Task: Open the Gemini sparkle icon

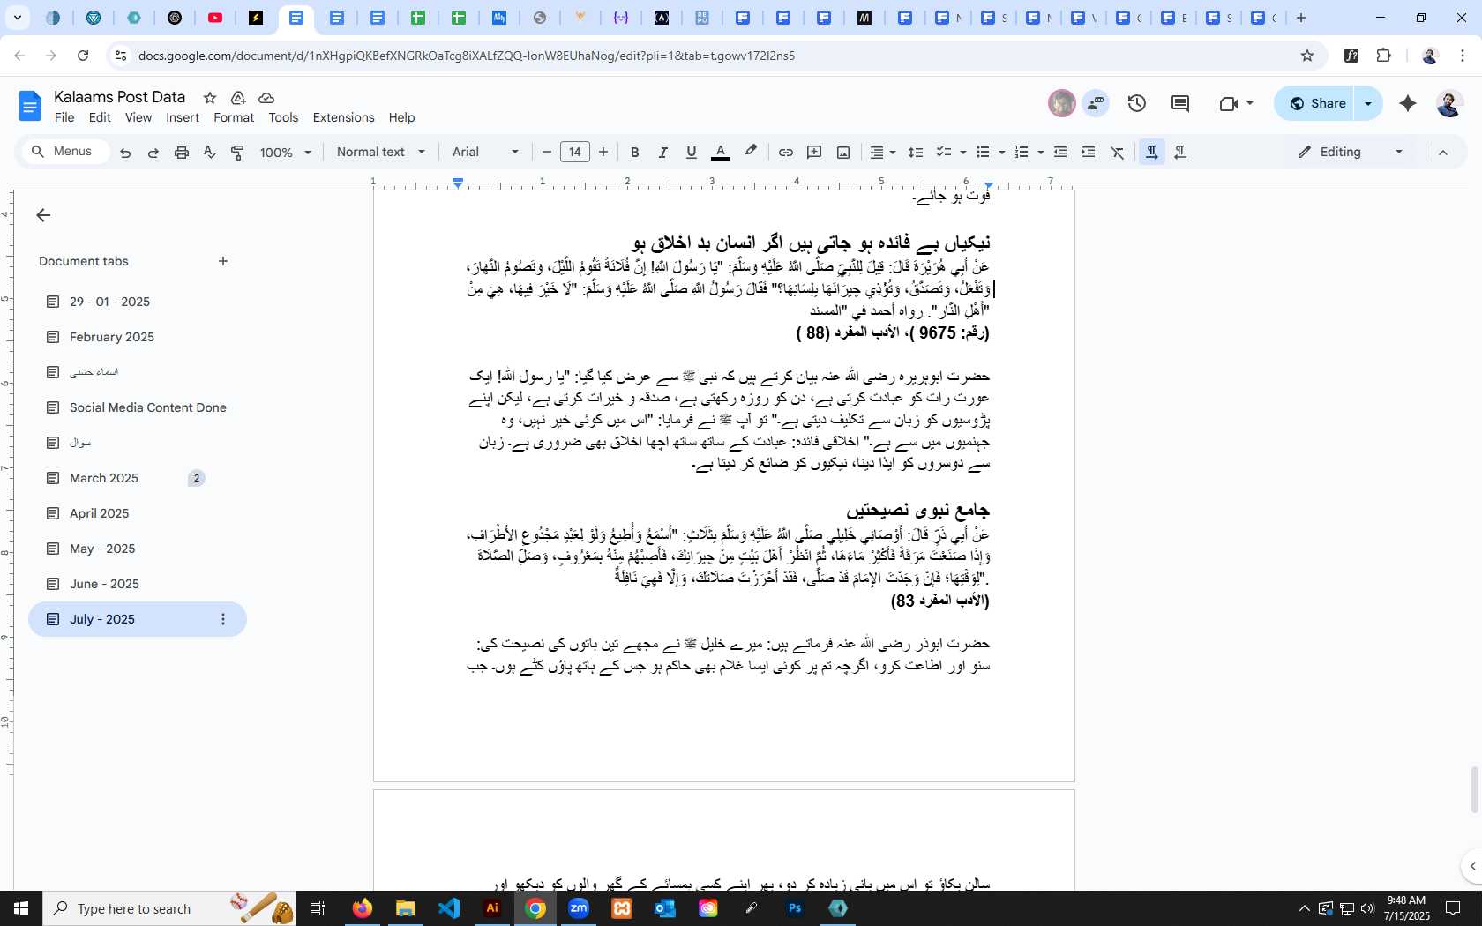Action: pyautogui.click(x=1408, y=103)
